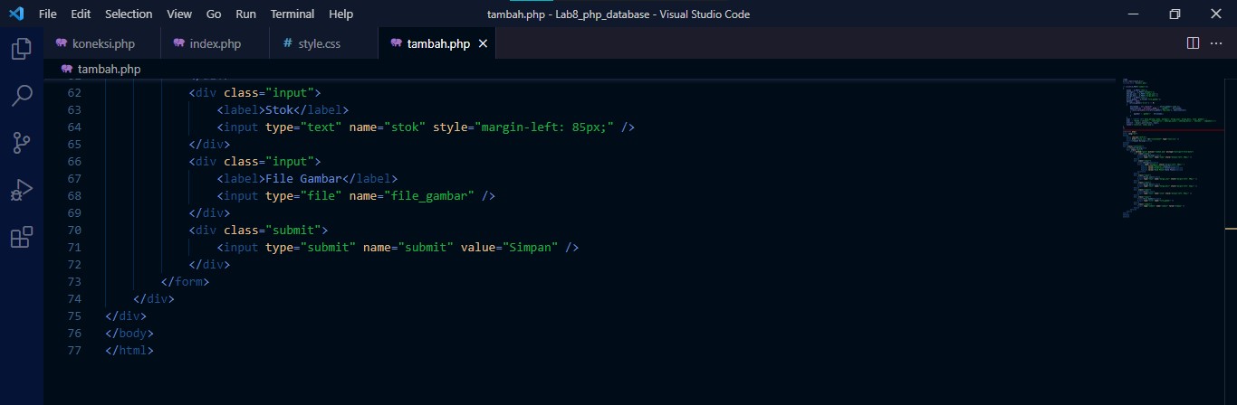The height and width of the screenshot is (405, 1237).
Task: Click tambah.php in the breadcrumb
Action: pos(110,69)
